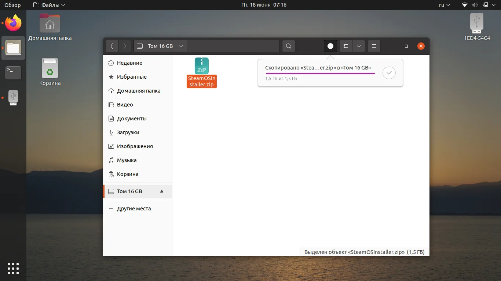Toggle the file operations progress button
Image resolution: width=501 pixels, height=281 pixels.
[x=330, y=46]
